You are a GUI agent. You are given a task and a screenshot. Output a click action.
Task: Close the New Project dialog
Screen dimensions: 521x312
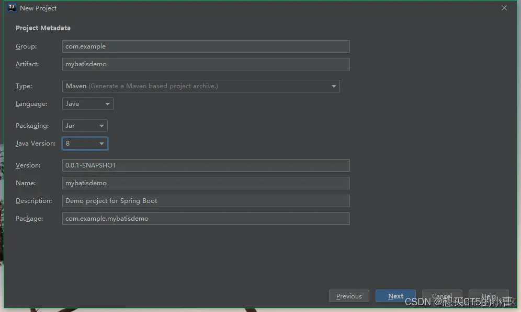[504, 8]
